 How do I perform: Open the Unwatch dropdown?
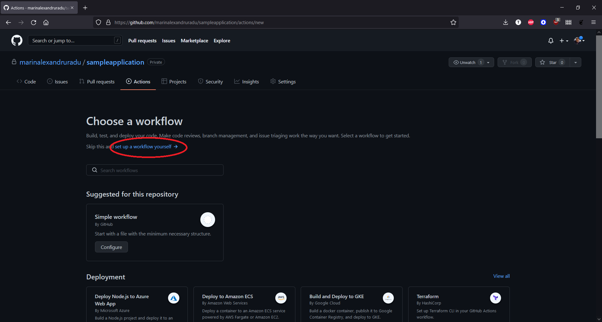click(x=471, y=62)
